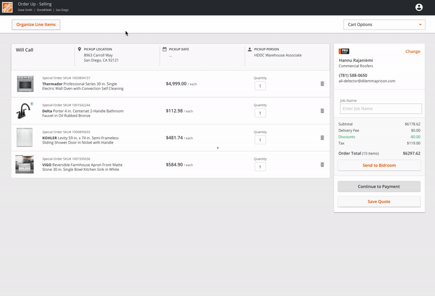Click the Will Call heading

24,50
